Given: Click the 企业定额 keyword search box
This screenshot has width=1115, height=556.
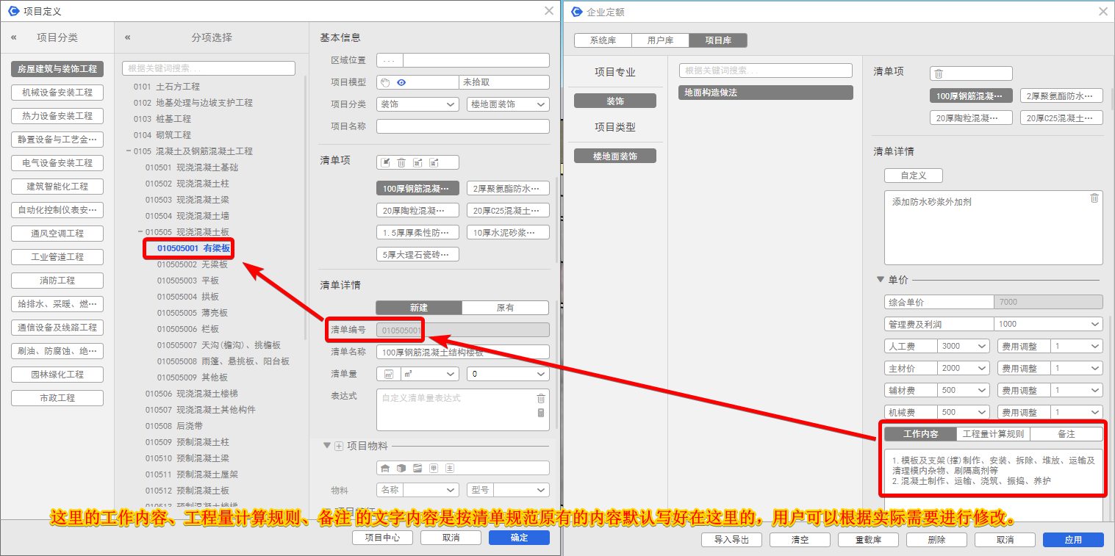Looking at the screenshot, I should [x=766, y=71].
